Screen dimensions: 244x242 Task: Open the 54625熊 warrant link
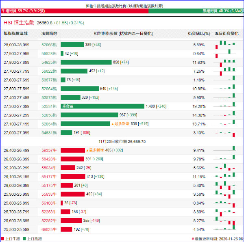pyautogui.click(x=49, y=63)
